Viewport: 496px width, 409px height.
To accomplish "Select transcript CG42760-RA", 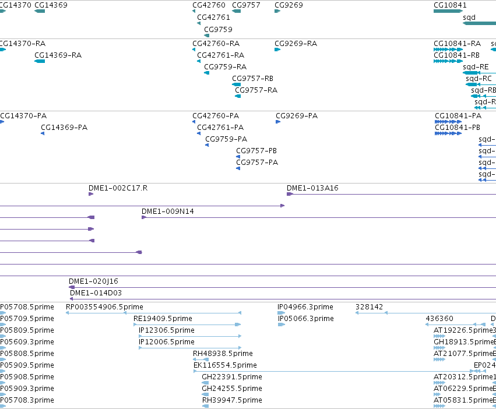I will click(216, 44).
